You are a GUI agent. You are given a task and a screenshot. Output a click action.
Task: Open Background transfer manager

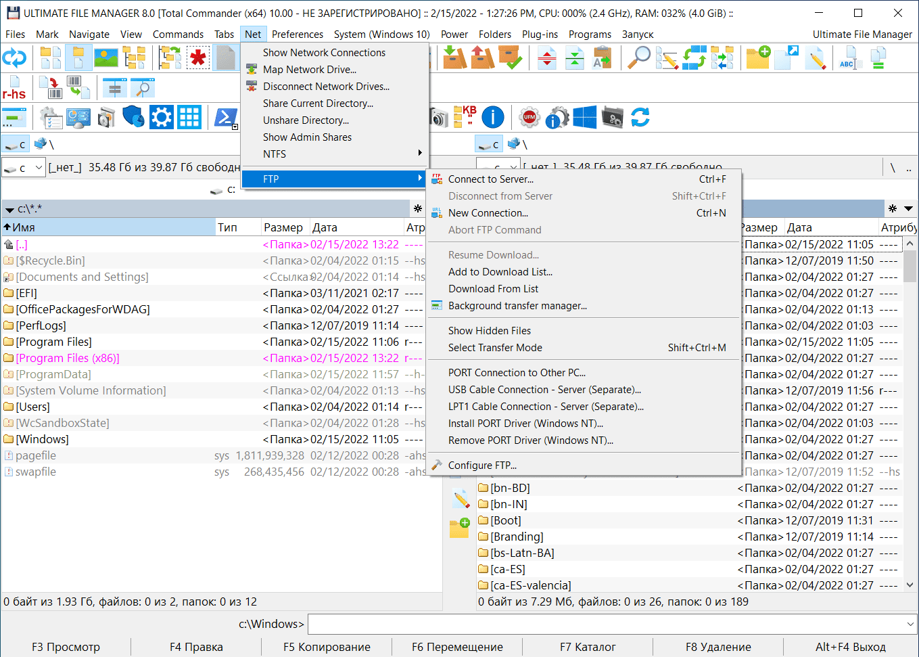[x=584, y=306]
